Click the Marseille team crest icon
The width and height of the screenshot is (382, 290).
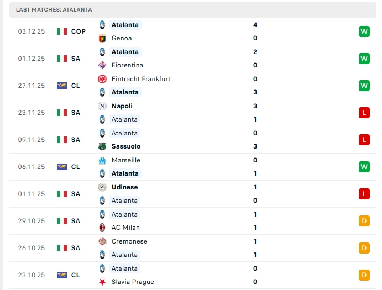coord(102,160)
